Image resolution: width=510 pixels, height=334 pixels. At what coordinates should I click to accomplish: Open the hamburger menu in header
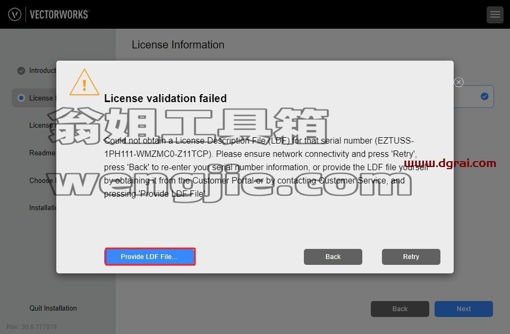point(495,14)
